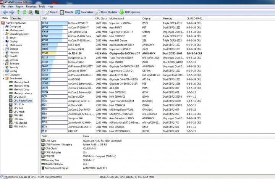
Task: Sort by CPU Clock column header
Action: 101,18
